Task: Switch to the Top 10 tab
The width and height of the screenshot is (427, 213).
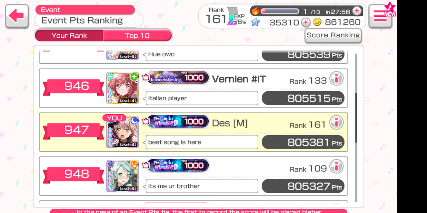Action: pyautogui.click(x=137, y=35)
